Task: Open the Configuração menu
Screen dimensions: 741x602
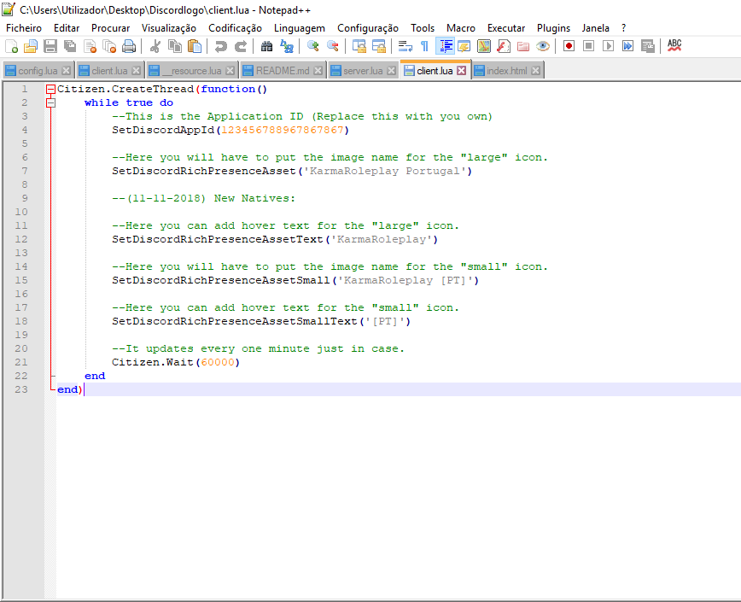Action: 368,27
